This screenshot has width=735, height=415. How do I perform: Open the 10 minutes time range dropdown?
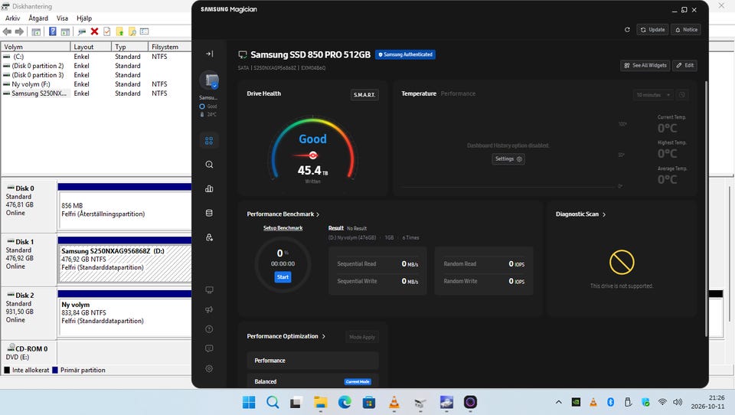pos(653,95)
